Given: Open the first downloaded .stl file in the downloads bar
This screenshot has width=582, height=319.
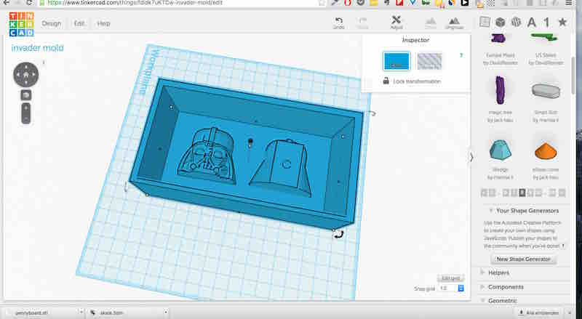Looking at the screenshot, I should click(x=31, y=312).
